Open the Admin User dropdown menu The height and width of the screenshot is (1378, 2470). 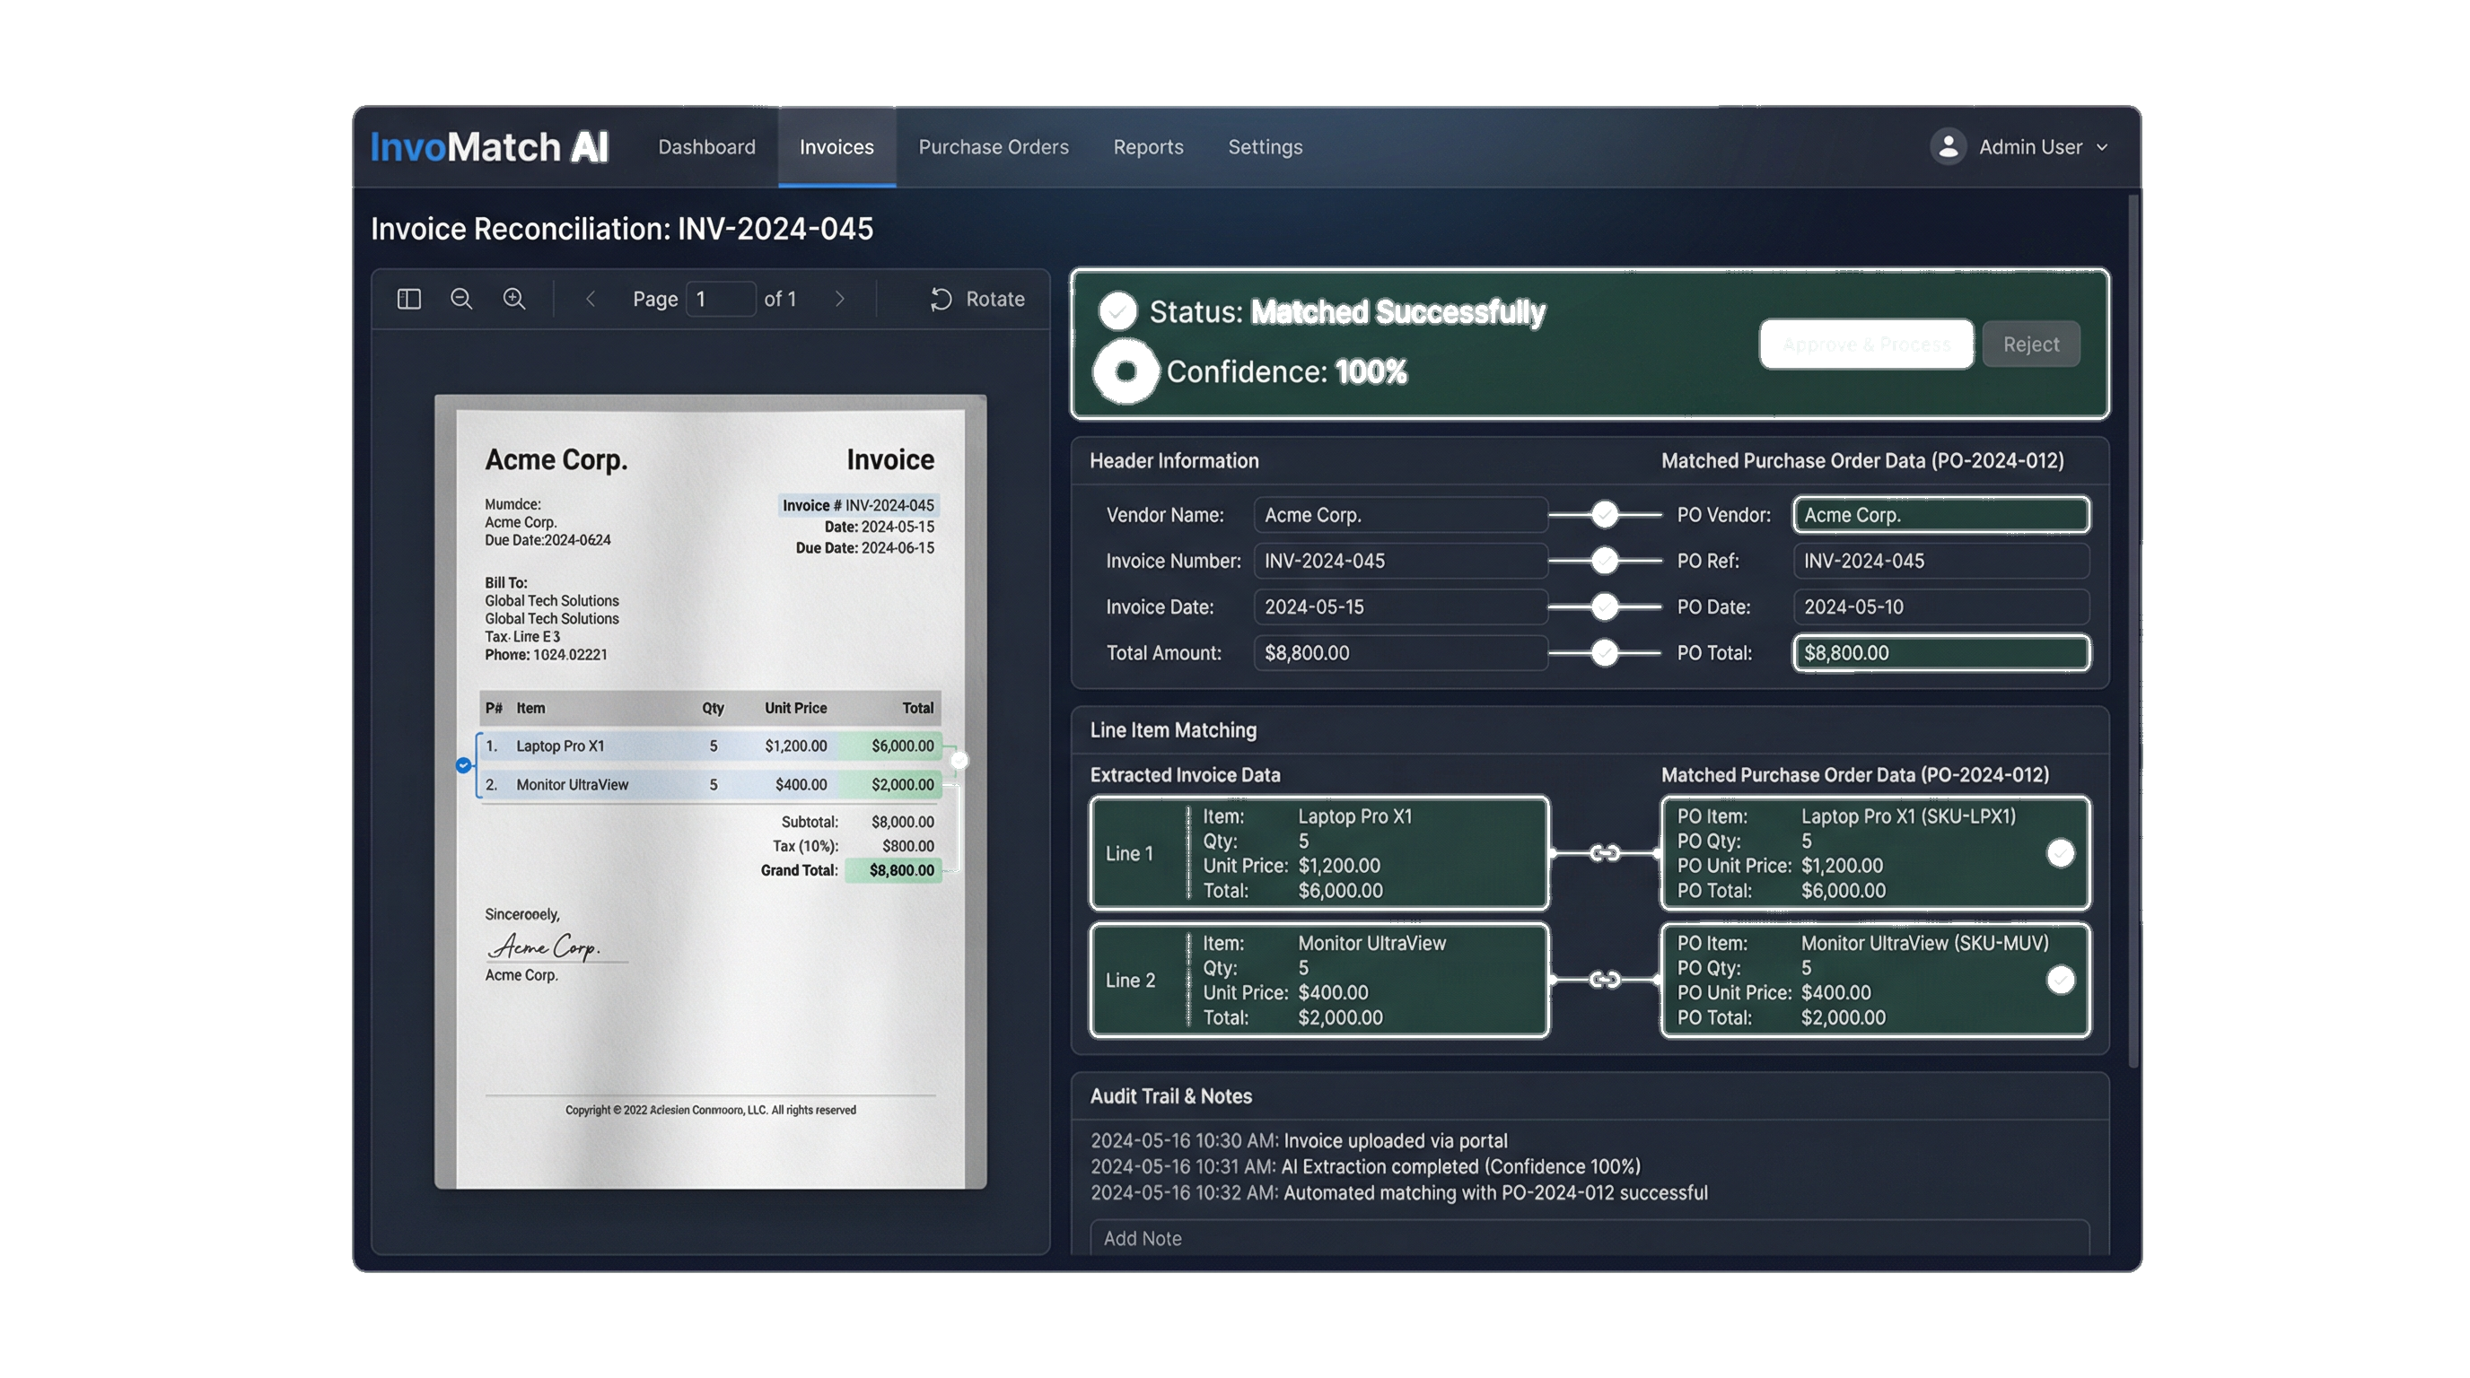2103,146
